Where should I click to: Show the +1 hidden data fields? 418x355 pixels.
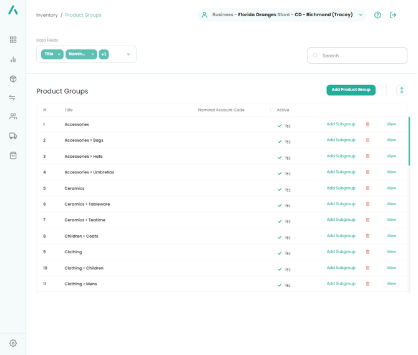click(x=104, y=54)
